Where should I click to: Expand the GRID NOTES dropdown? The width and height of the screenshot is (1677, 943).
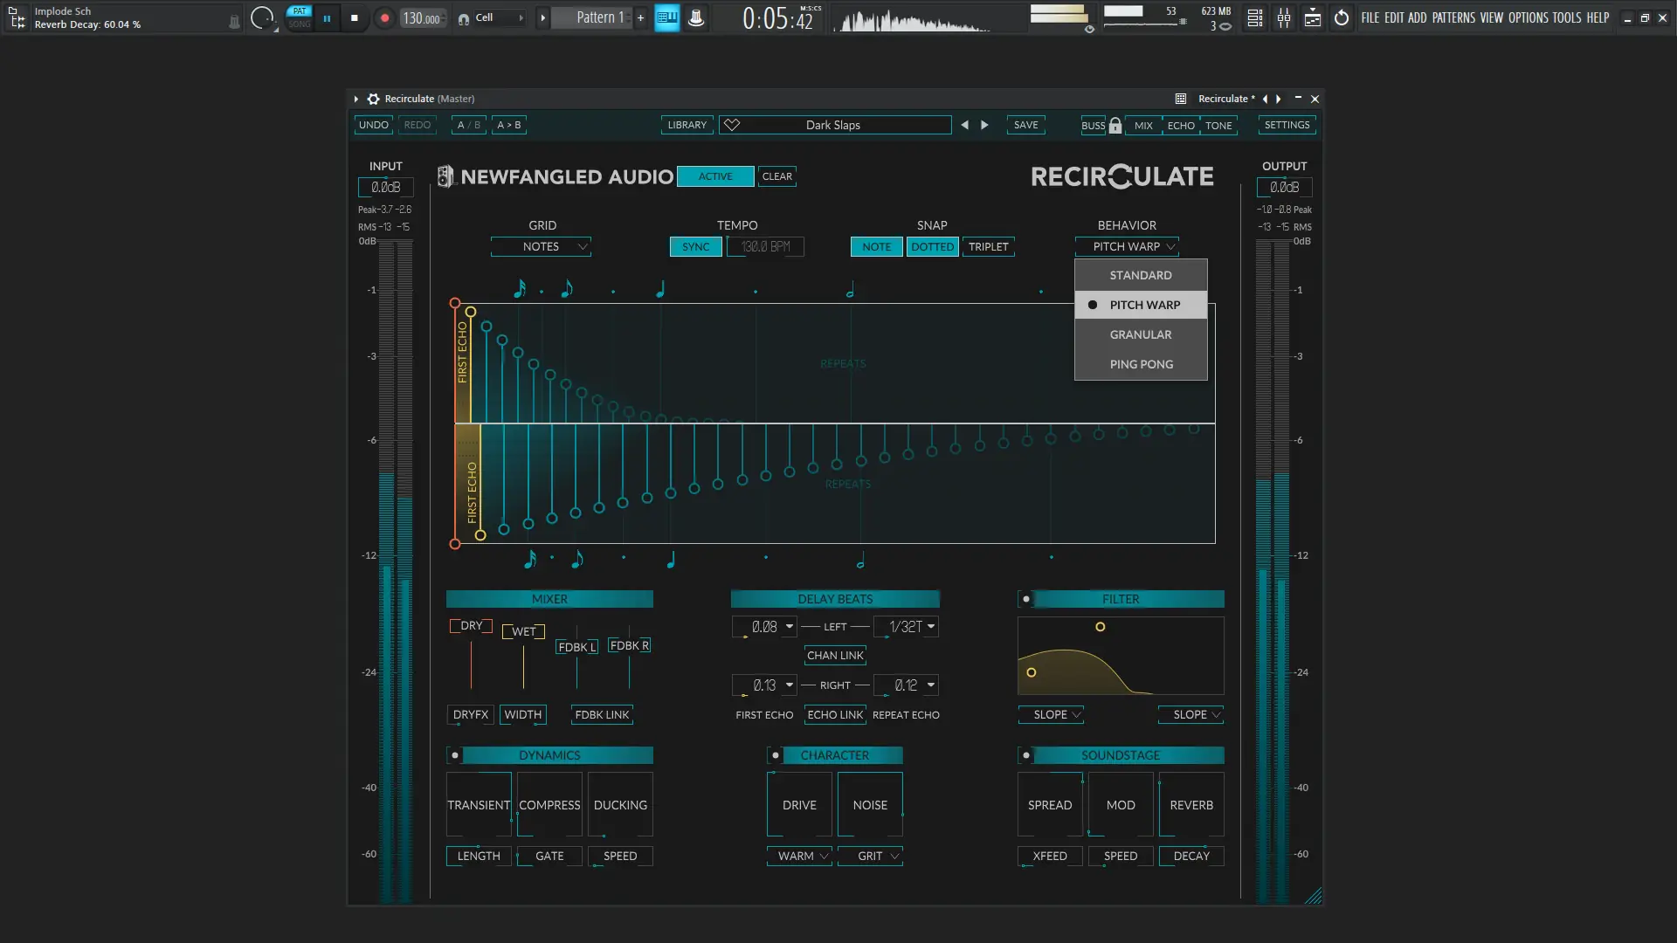click(541, 247)
